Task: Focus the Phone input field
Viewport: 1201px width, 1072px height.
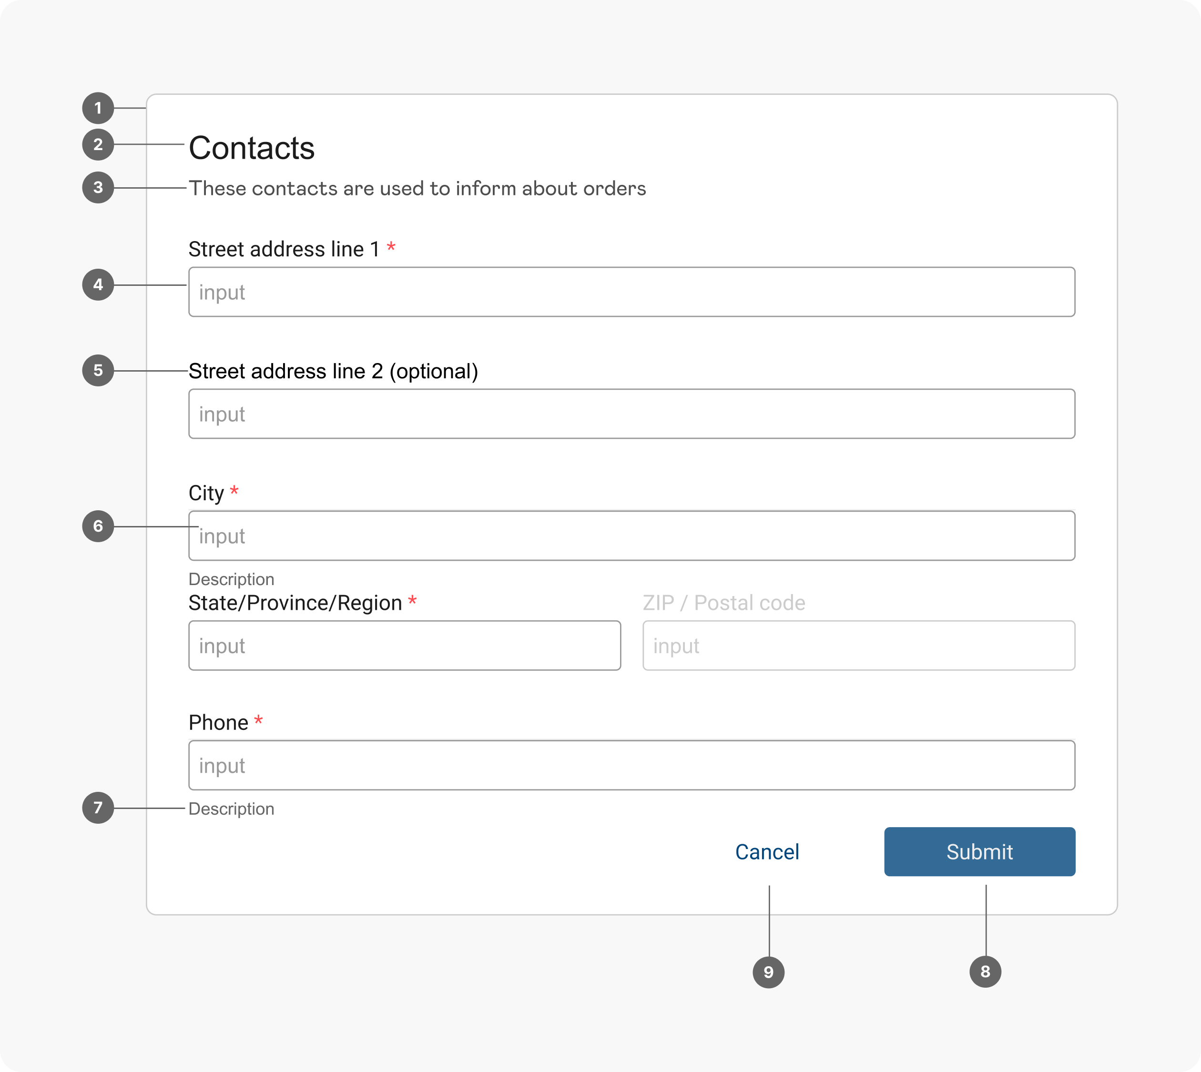Action: 631,766
